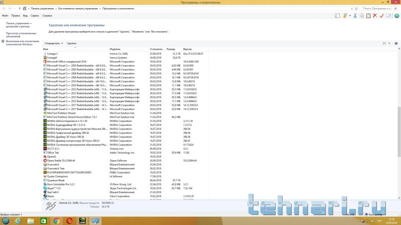Image resolution: width=401 pixels, height=225 pixels.
Task: Sort list by Имя column header
Action: (x=76, y=49)
